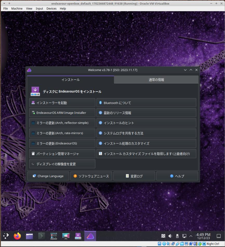Open the removable devices tray icon
The image size is (225, 247).
pyautogui.click(x=177, y=236)
